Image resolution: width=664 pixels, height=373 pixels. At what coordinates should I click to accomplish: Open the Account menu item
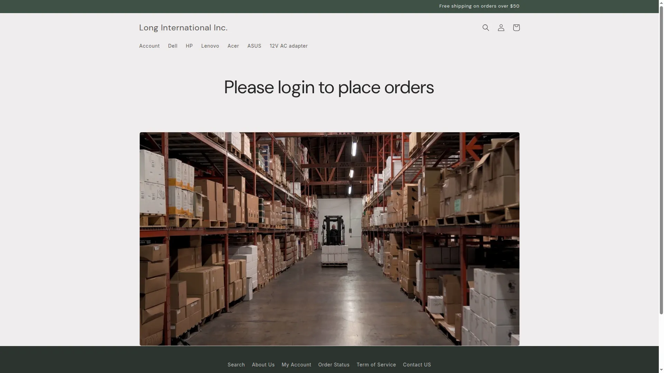coord(149,46)
